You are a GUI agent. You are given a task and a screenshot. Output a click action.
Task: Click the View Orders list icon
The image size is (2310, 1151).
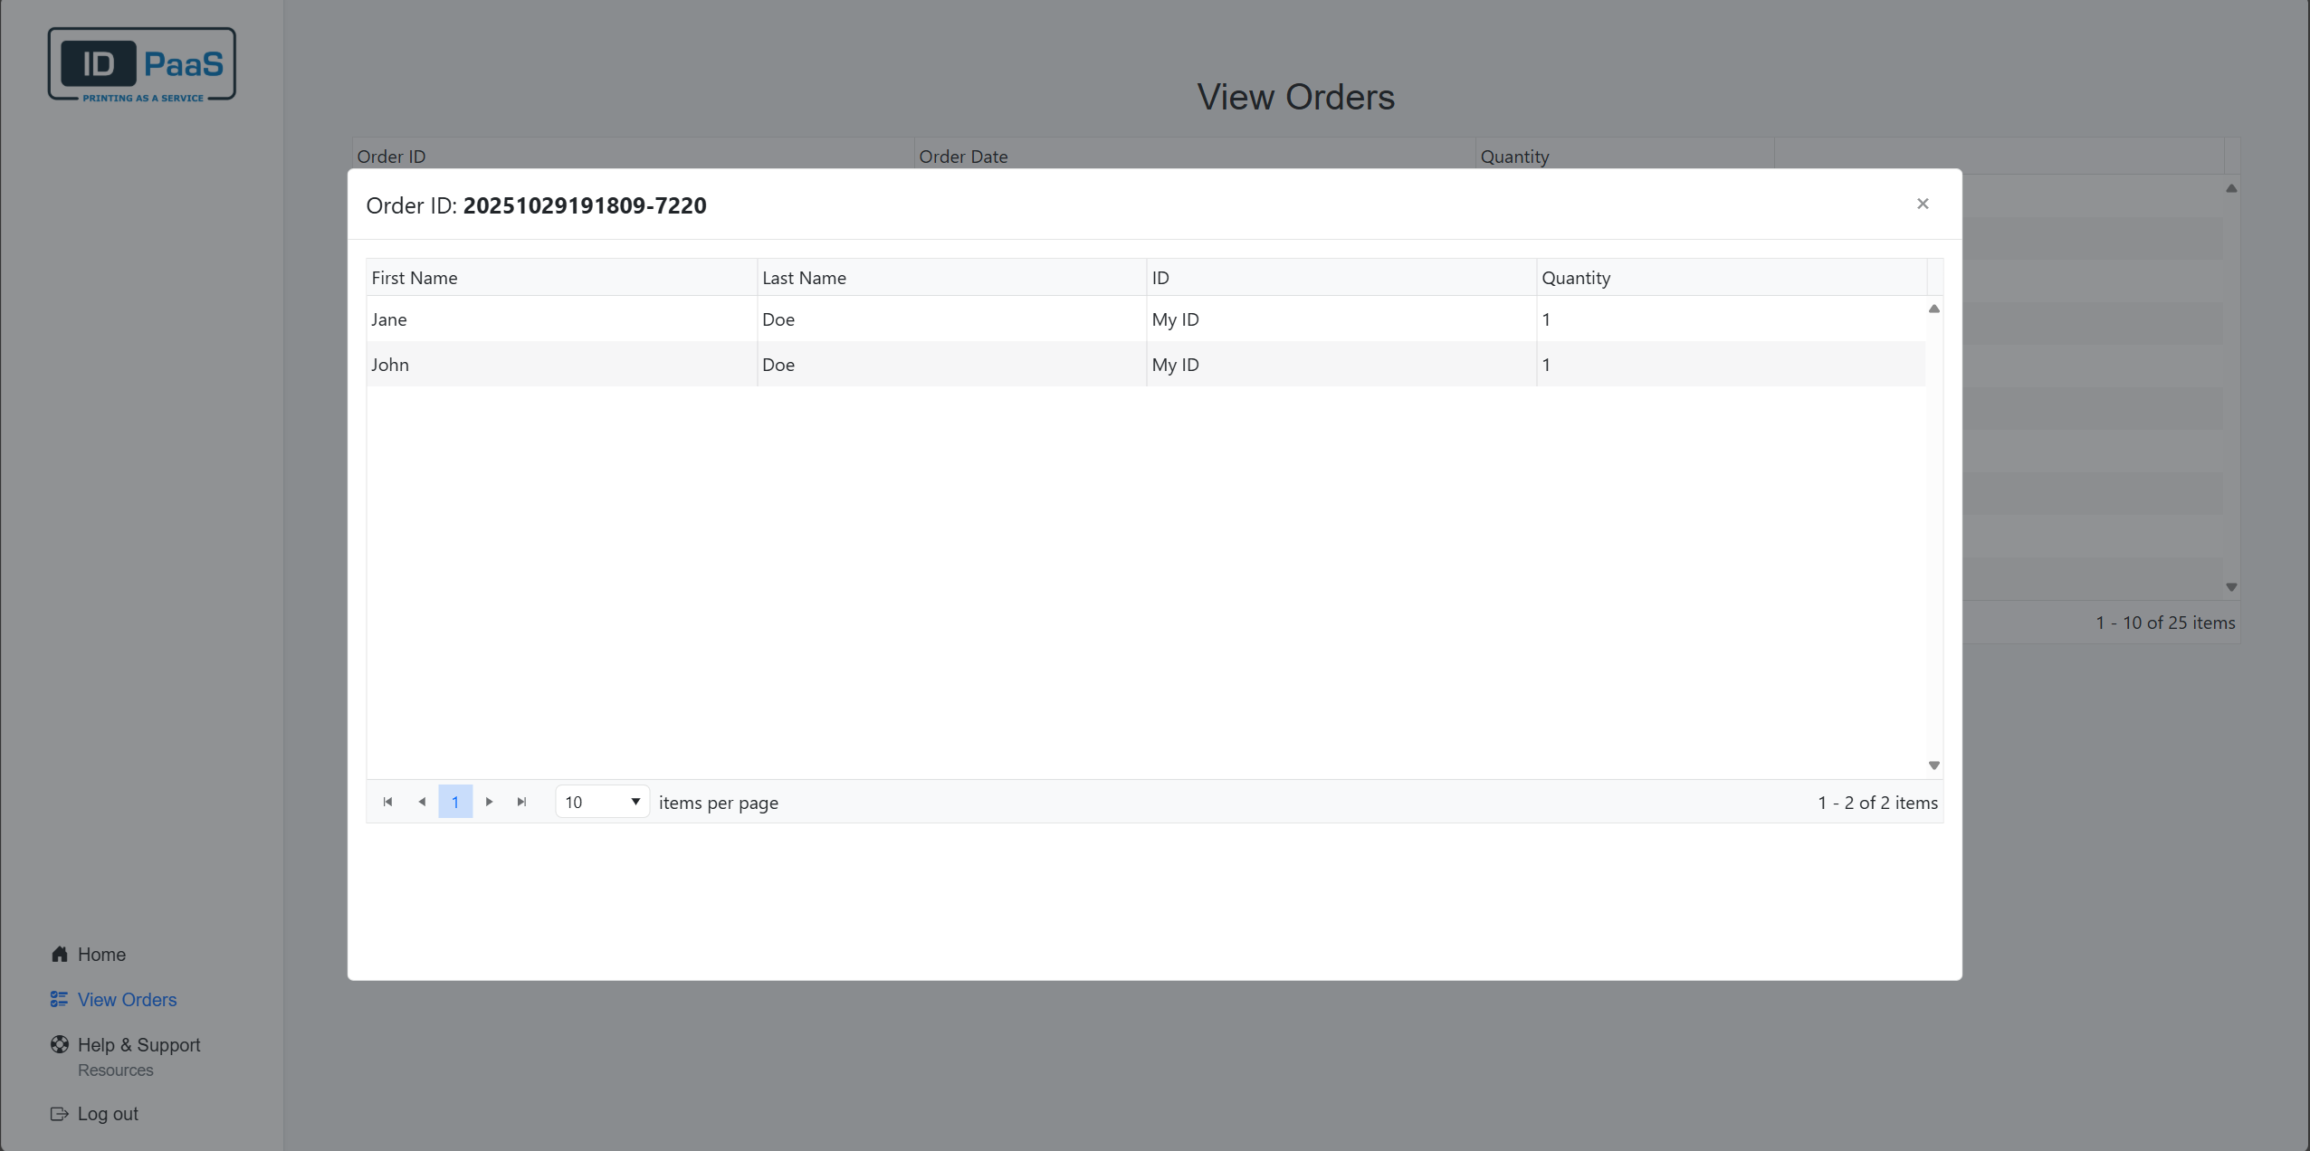point(59,999)
